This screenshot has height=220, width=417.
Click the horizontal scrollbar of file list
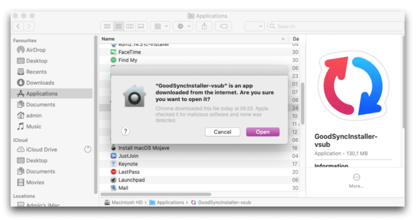[156, 194]
